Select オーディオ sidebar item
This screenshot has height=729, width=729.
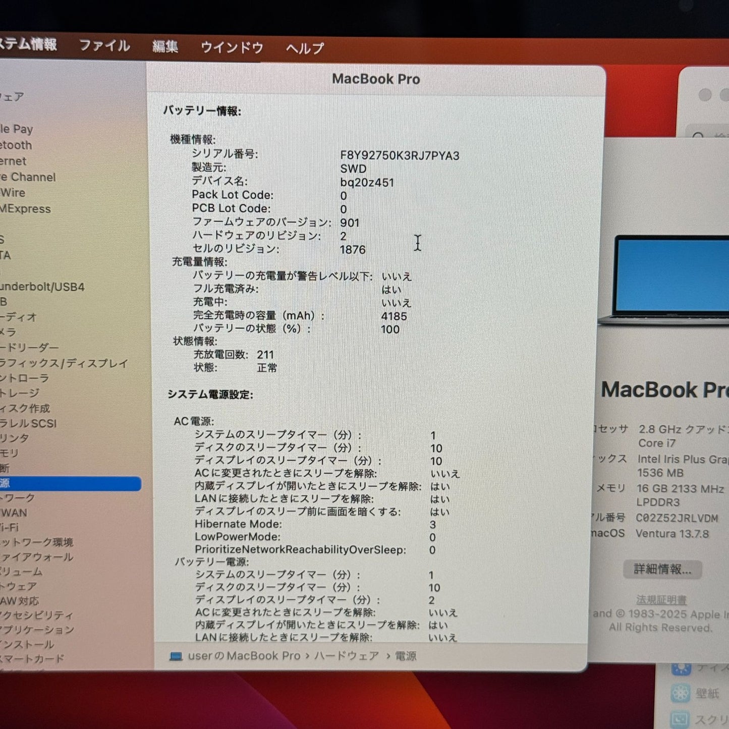19,317
